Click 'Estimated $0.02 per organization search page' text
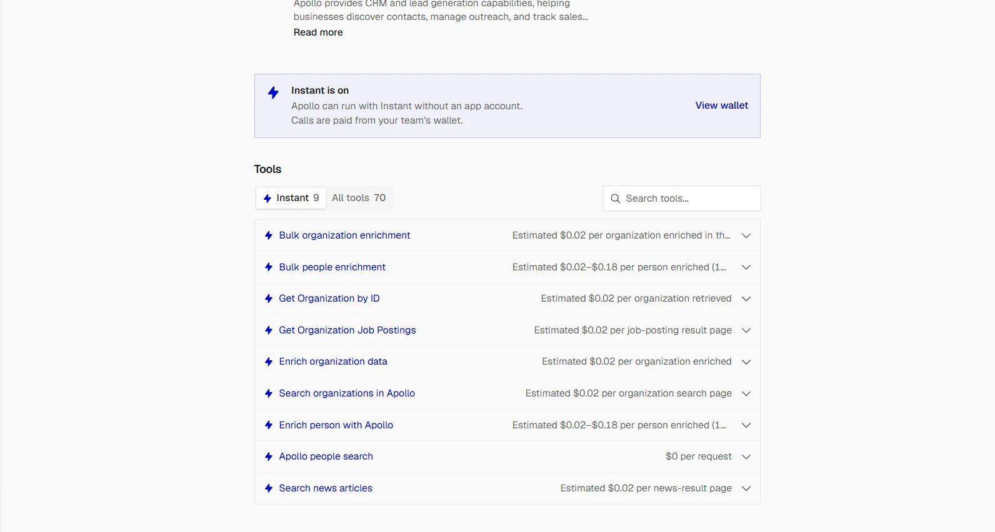The height and width of the screenshot is (532, 995). coord(629,393)
